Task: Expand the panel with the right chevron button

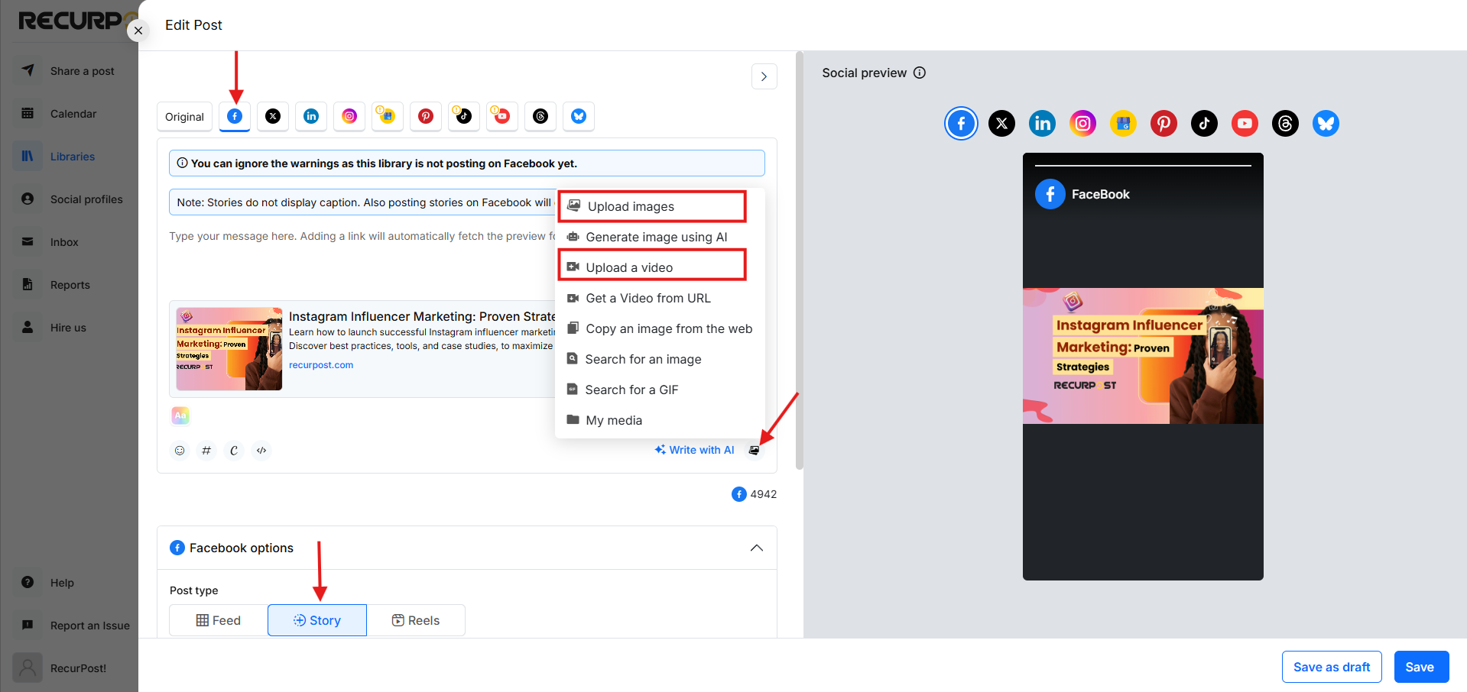Action: point(764,76)
